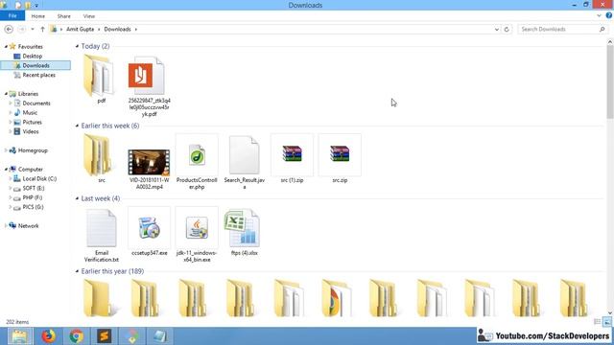Refresh the Downloads folder view
614x345 pixels.
pyautogui.click(x=507, y=30)
